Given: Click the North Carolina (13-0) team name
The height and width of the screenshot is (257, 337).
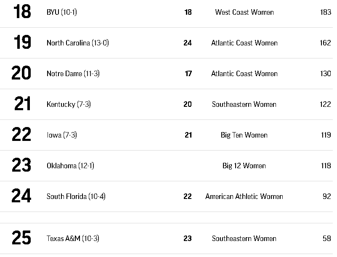Looking at the screenshot, I should click(x=77, y=43).
